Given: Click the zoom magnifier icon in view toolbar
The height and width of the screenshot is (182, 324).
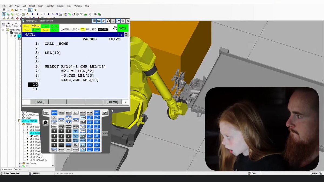Looking at the screenshot, I should tap(4, 18).
